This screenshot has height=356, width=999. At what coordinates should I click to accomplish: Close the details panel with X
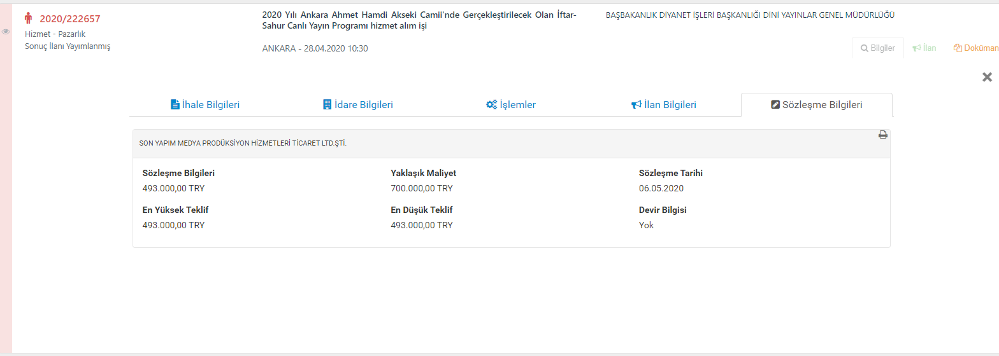(987, 77)
